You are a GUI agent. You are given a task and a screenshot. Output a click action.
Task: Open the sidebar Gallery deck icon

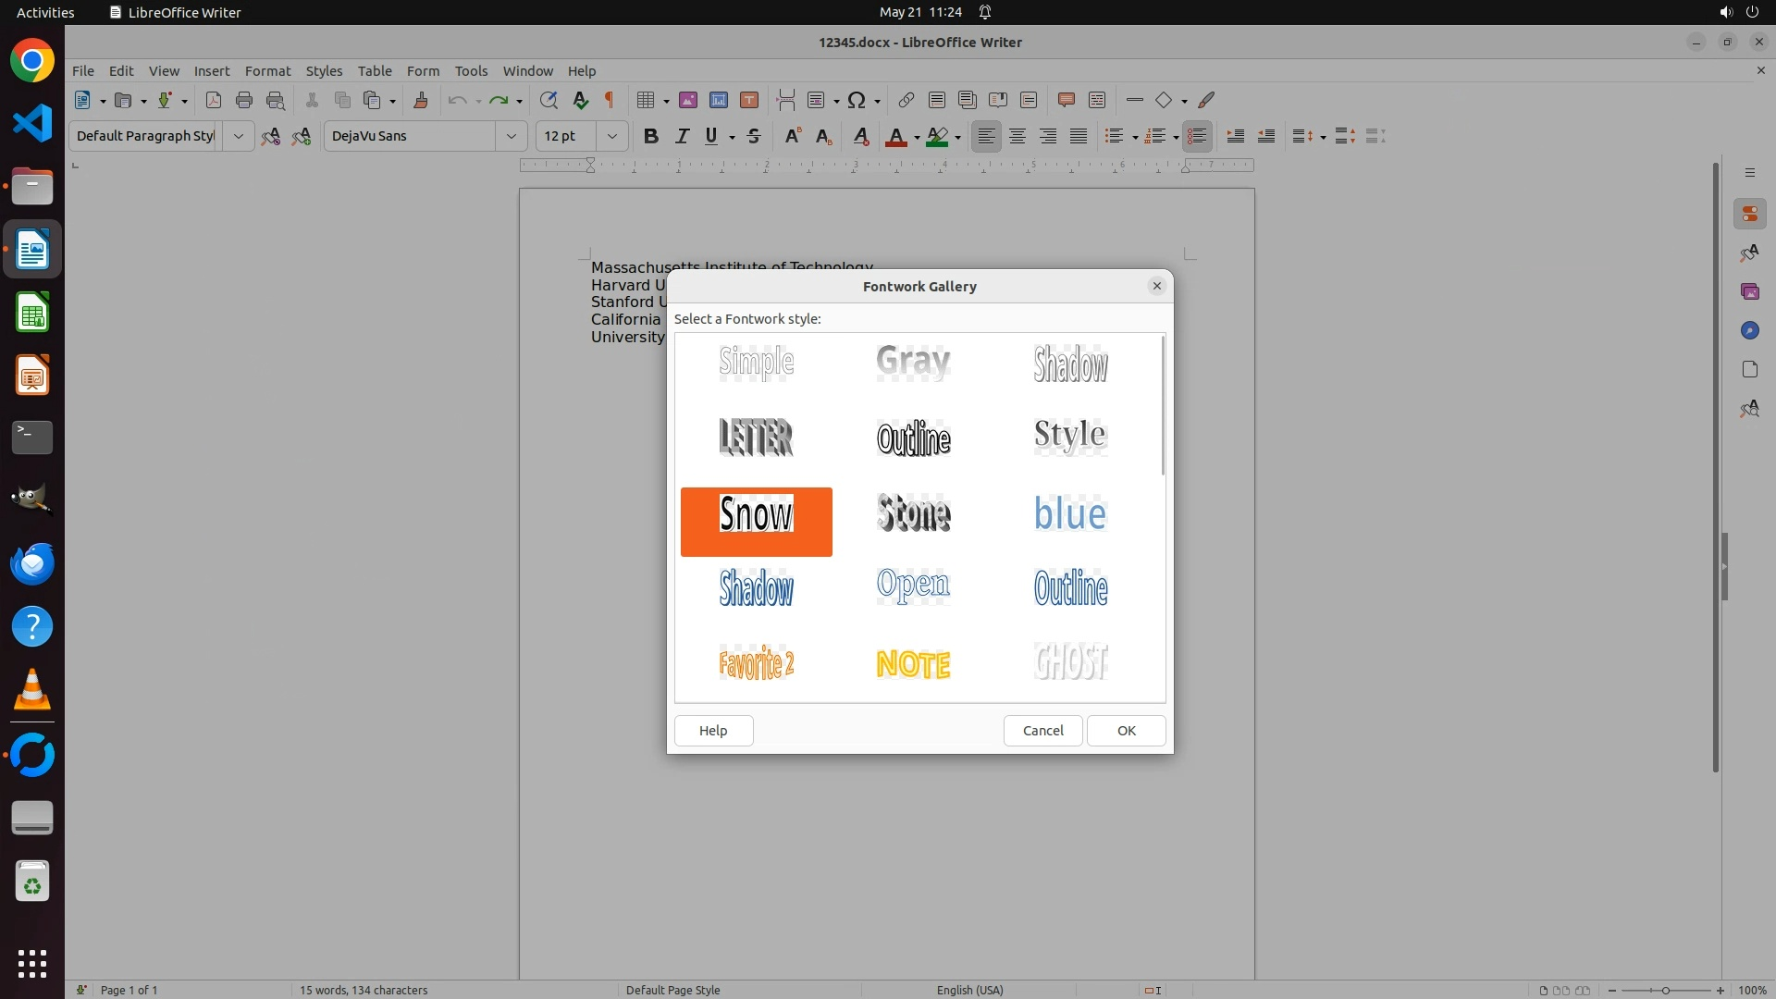1749,291
